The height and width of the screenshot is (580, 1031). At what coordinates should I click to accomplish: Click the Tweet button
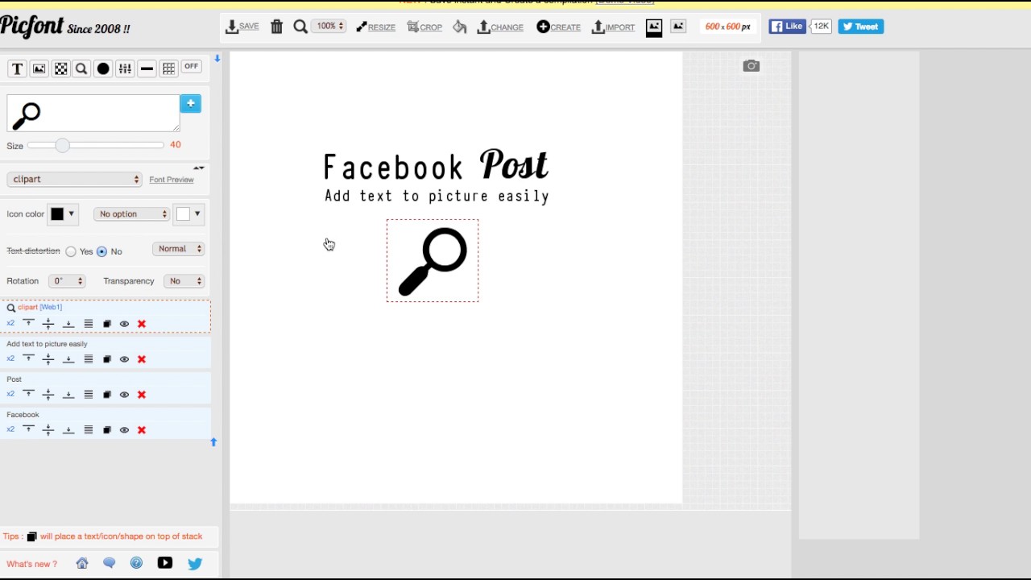[860, 26]
